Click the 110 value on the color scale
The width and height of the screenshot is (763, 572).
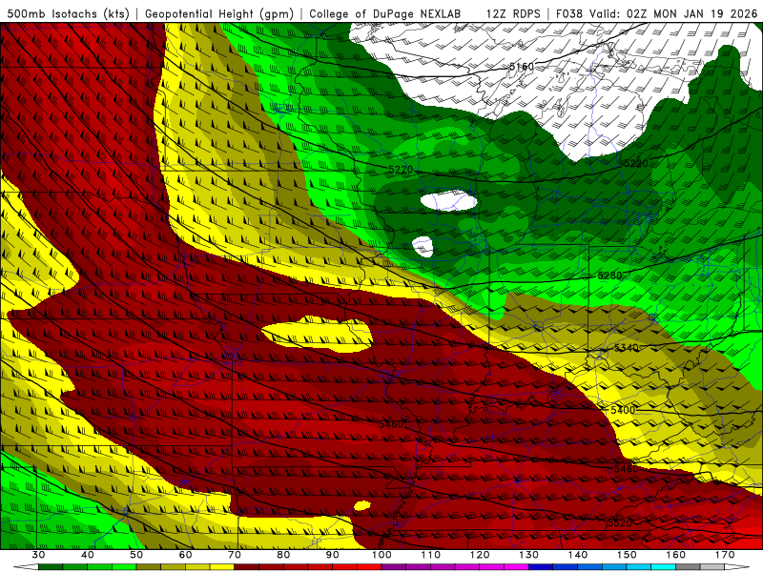[431, 555]
